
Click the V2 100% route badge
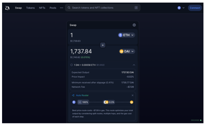click(83, 102)
